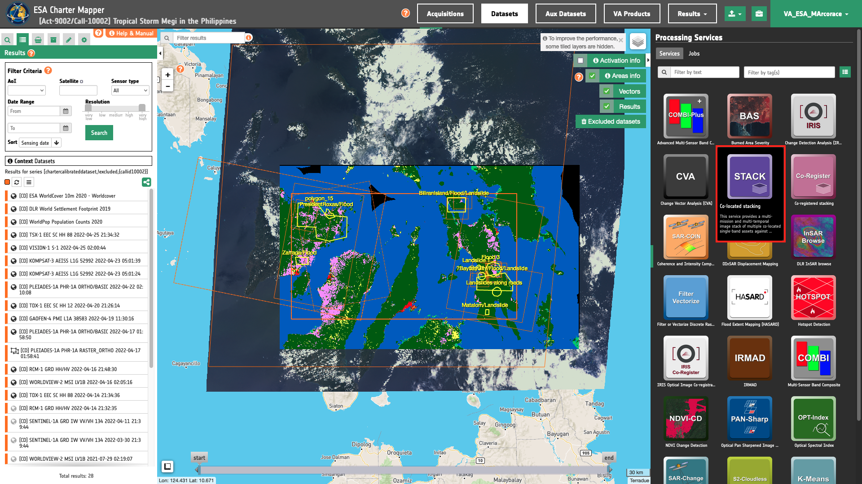Zoom in on the map
The width and height of the screenshot is (862, 484).
click(x=167, y=75)
